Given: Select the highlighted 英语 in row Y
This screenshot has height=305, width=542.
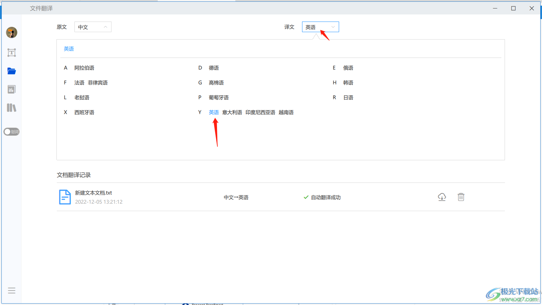Looking at the screenshot, I should [214, 112].
